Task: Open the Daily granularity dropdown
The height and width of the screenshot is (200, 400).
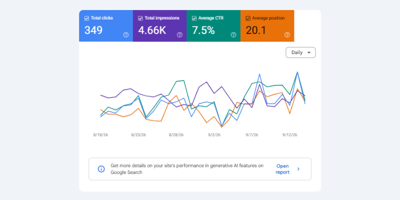Action: (x=300, y=52)
